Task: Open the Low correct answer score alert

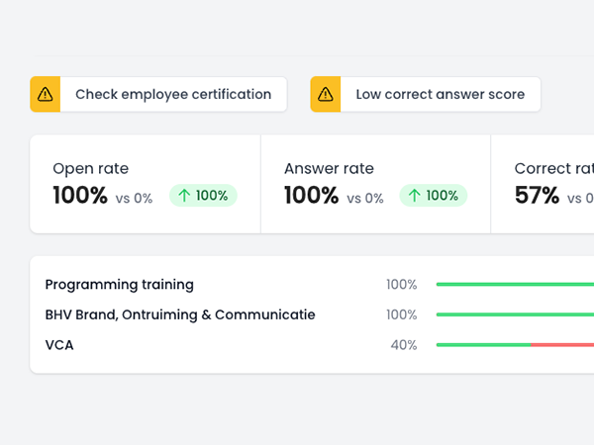Action: [440, 95]
